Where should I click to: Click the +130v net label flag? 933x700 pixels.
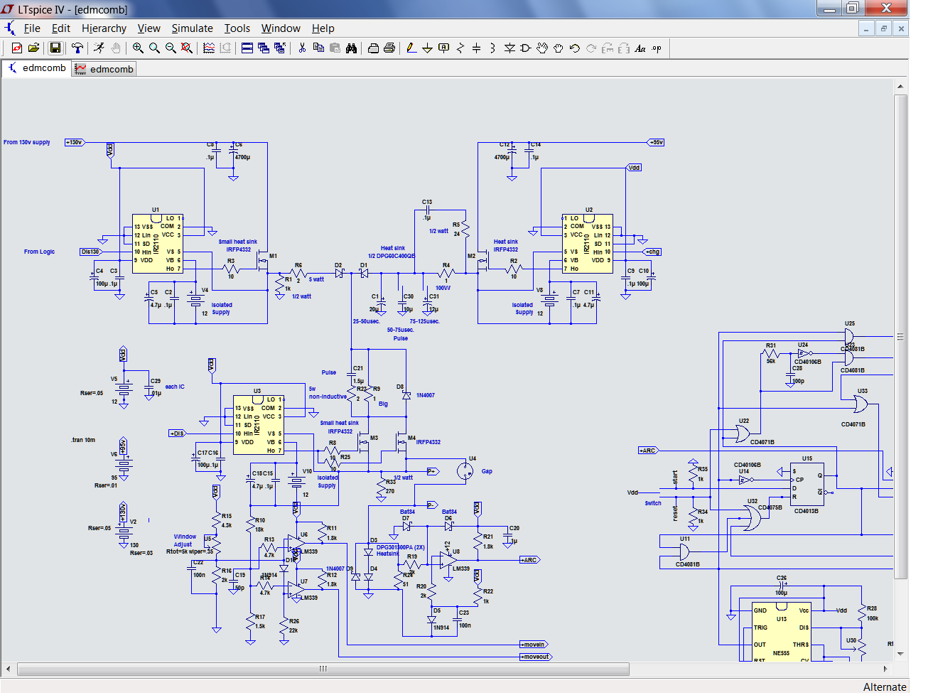click(75, 142)
